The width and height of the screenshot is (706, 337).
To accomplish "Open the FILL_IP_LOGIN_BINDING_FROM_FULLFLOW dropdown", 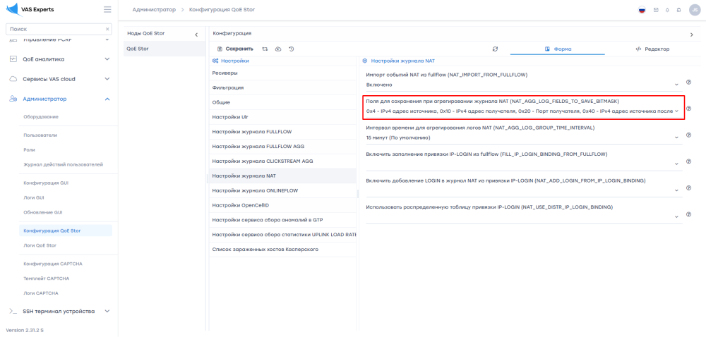I will 522,164.
